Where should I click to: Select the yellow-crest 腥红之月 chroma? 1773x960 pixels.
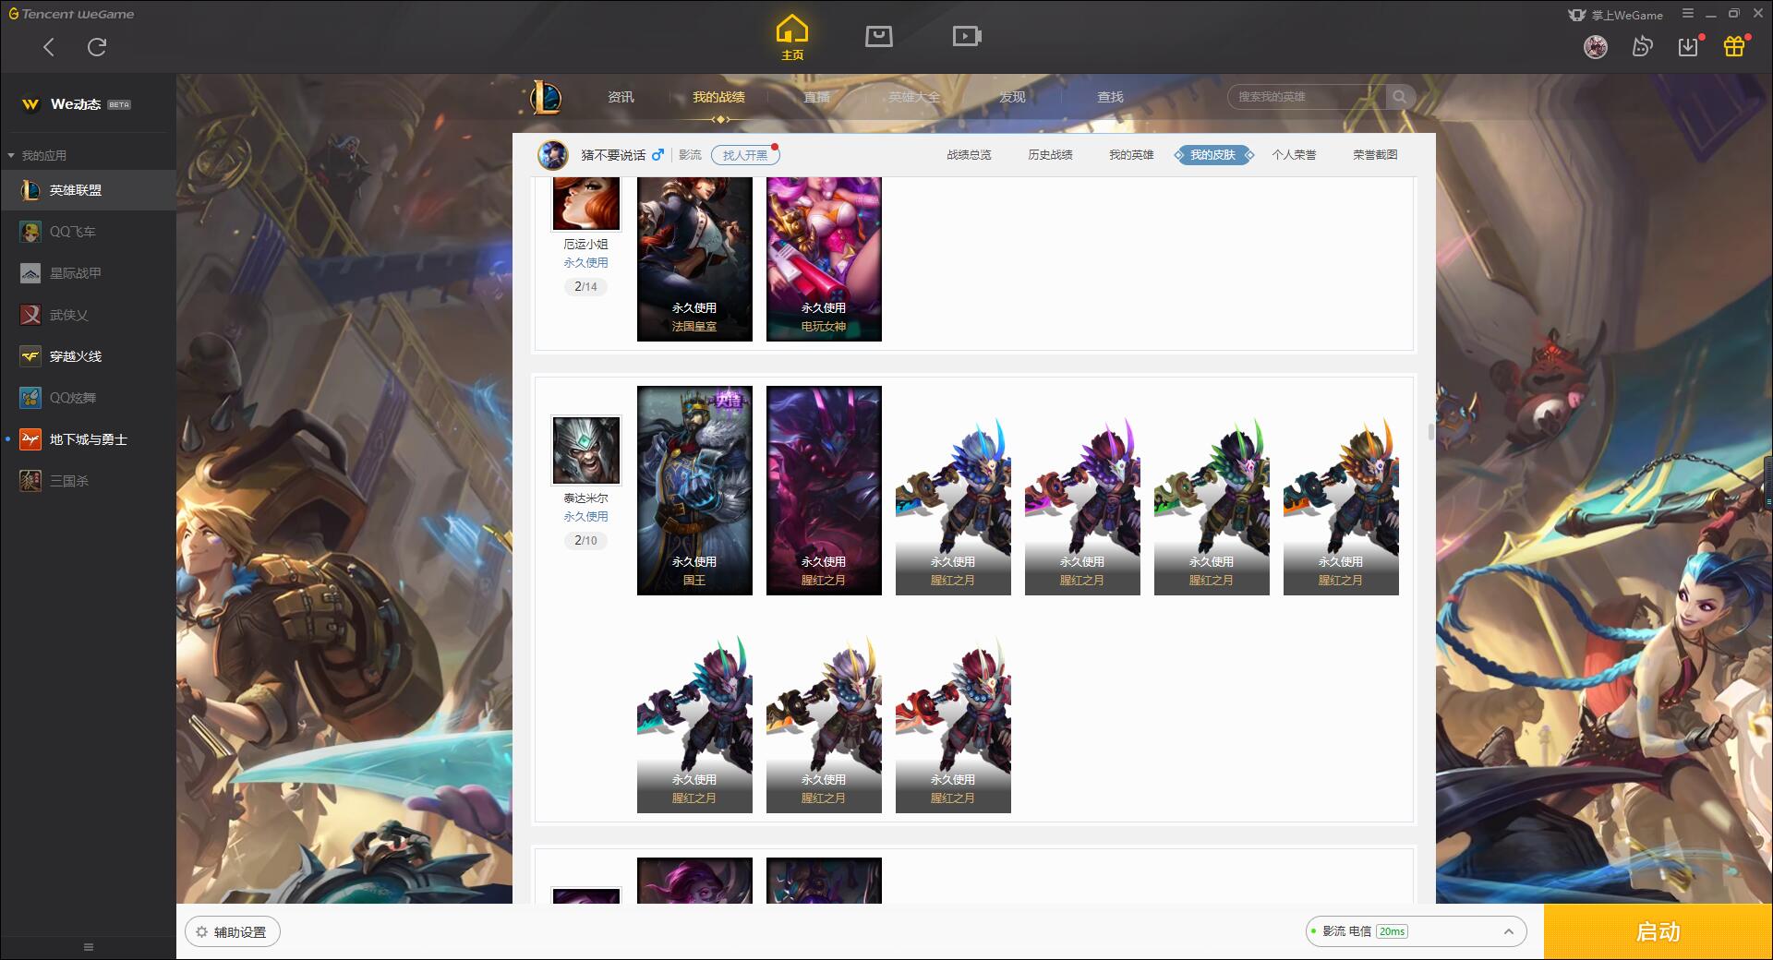(x=824, y=723)
